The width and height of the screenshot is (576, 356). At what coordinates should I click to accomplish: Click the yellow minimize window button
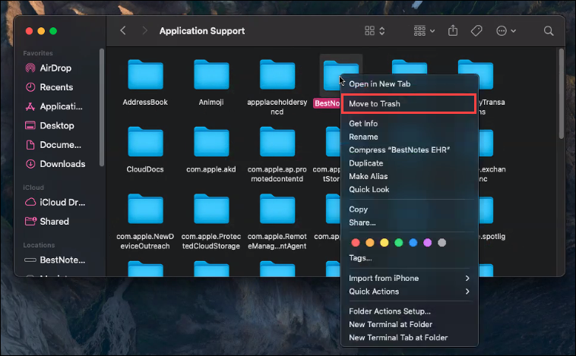click(41, 31)
